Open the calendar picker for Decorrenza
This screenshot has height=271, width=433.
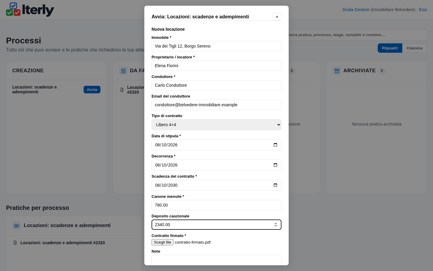[275, 165]
